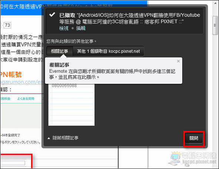Select the 相關記事 tab
This screenshot has height=169, width=219.
pyautogui.click(x=59, y=51)
